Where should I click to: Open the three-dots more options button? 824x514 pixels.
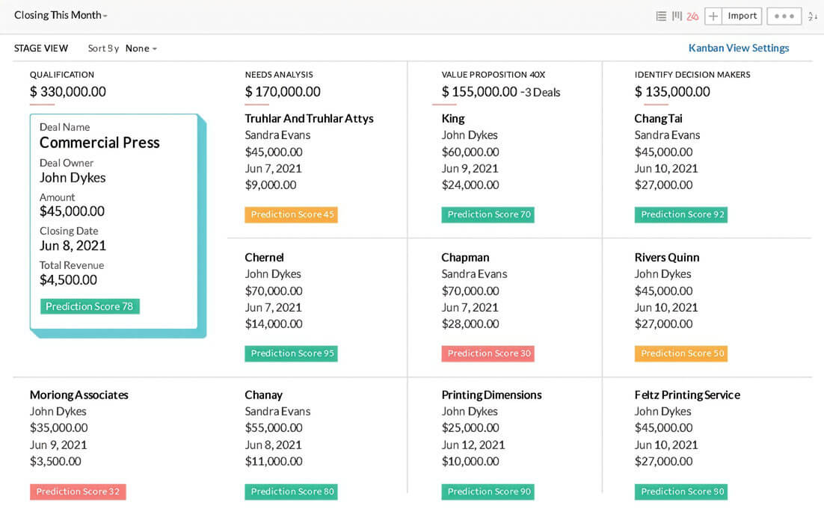click(x=784, y=16)
